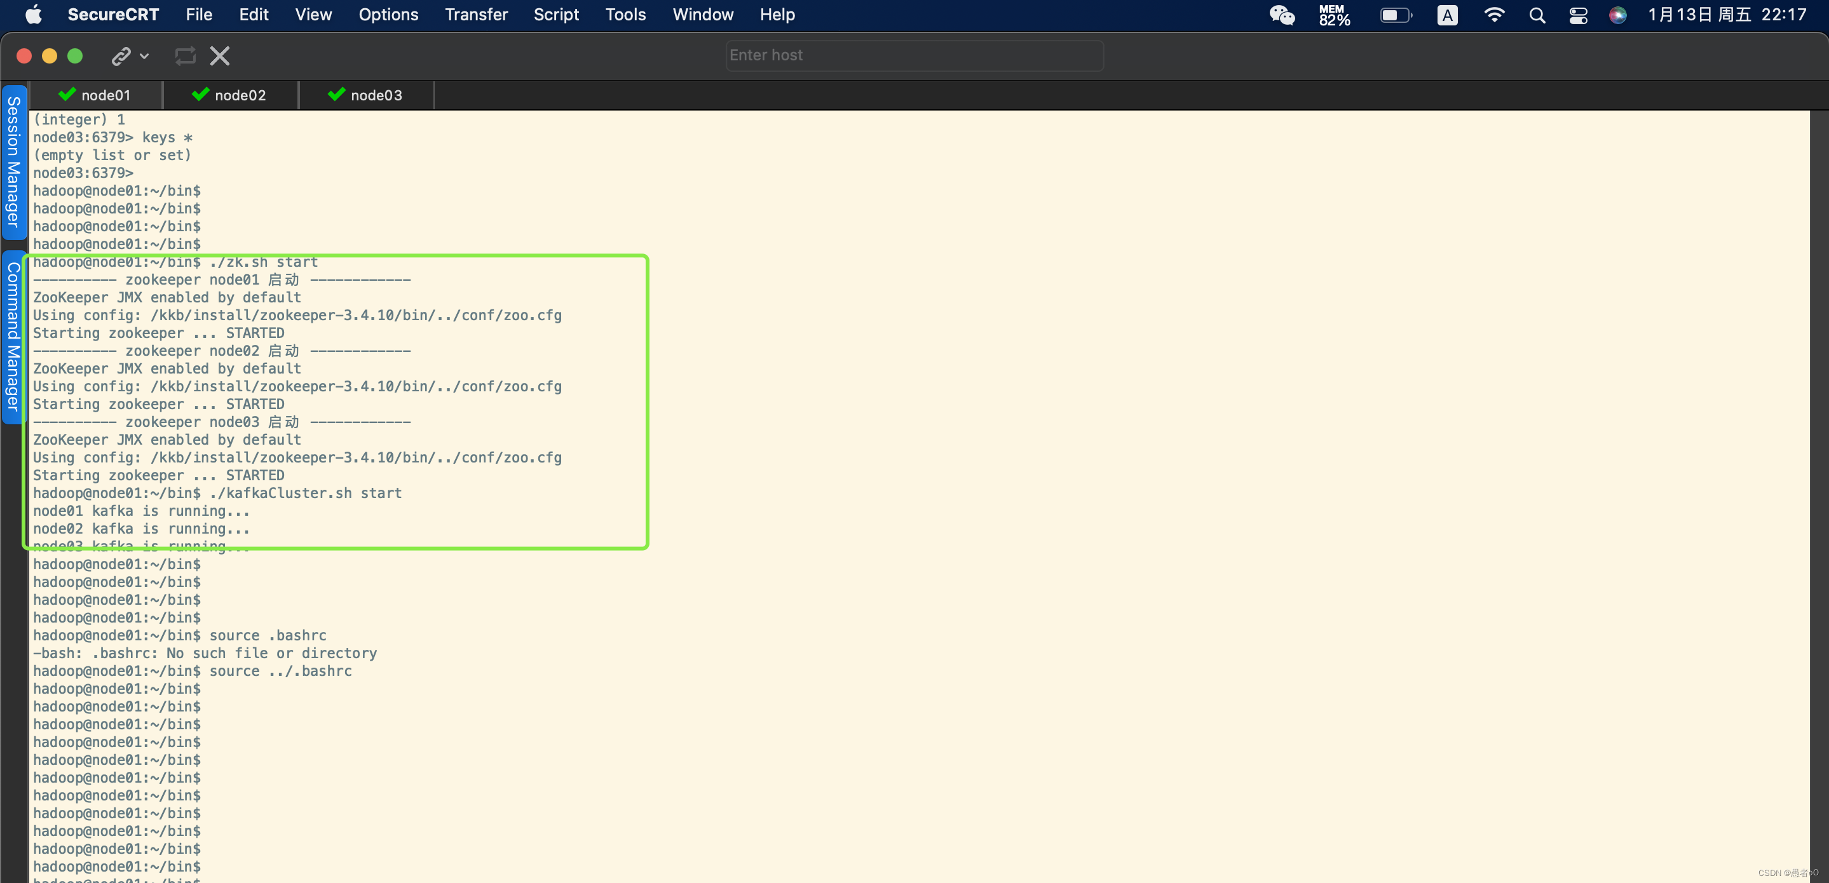This screenshot has height=883, width=1829.
Task: Open Spotlight search magnifier icon
Action: click(1537, 15)
